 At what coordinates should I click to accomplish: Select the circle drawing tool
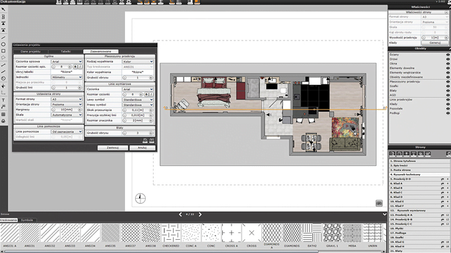[3, 44]
